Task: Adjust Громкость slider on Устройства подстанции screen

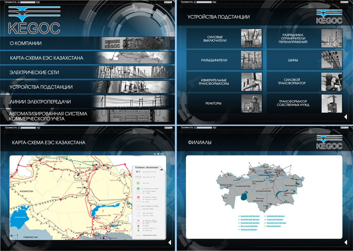Action: pyautogui.click(x=204, y=2)
